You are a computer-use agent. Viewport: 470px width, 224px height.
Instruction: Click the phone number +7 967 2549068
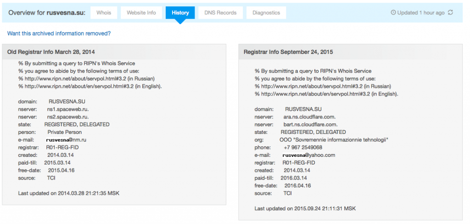tap(303, 147)
